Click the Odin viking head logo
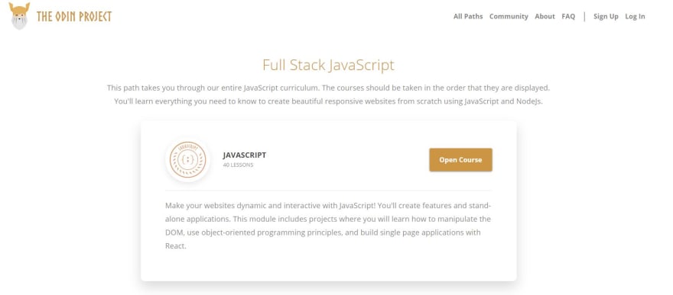Viewport: 673px width, 295px height. click(19, 16)
